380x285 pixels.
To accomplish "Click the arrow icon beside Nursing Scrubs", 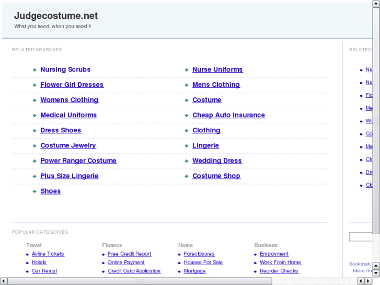I will (x=34, y=70).
